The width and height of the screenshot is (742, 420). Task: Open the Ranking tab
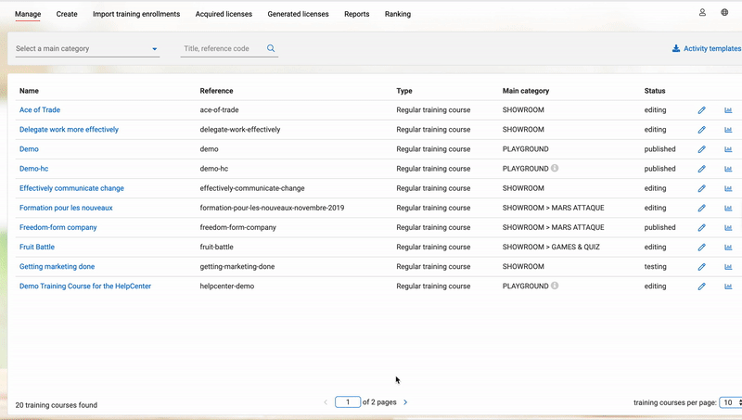tap(398, 14)
